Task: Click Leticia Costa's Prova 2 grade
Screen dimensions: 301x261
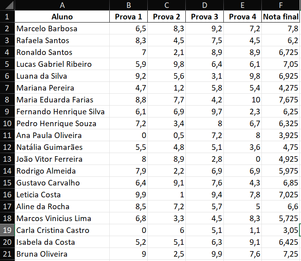Action: 166,195
